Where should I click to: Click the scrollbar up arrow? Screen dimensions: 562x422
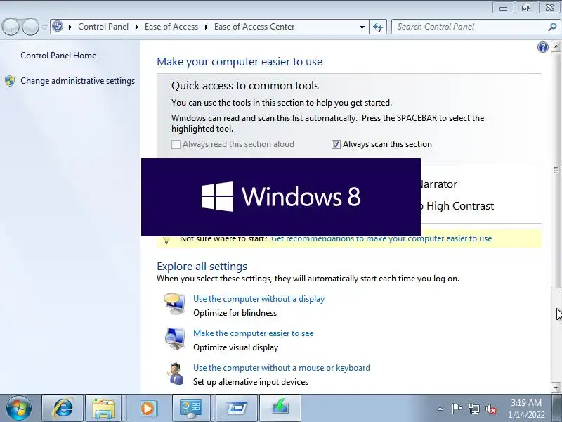coord(556,46)
